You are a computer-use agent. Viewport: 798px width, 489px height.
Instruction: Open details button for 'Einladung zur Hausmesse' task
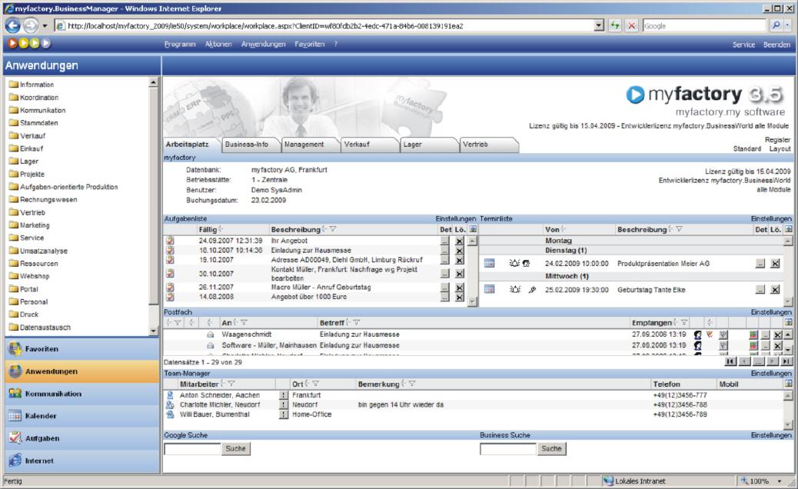[x=444, y=251]
